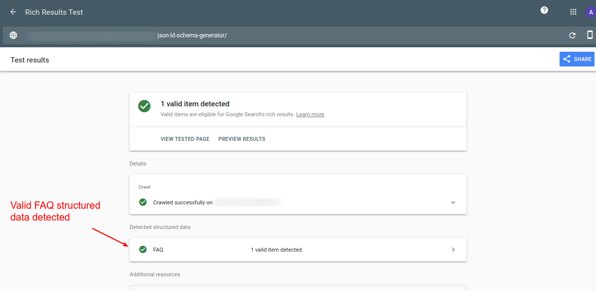The image size is (596, 291).
Task: Click the valid item detected green check badge
Action: click(144, 106)
